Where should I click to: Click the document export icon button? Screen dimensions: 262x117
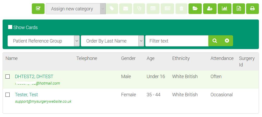point(239,9)
